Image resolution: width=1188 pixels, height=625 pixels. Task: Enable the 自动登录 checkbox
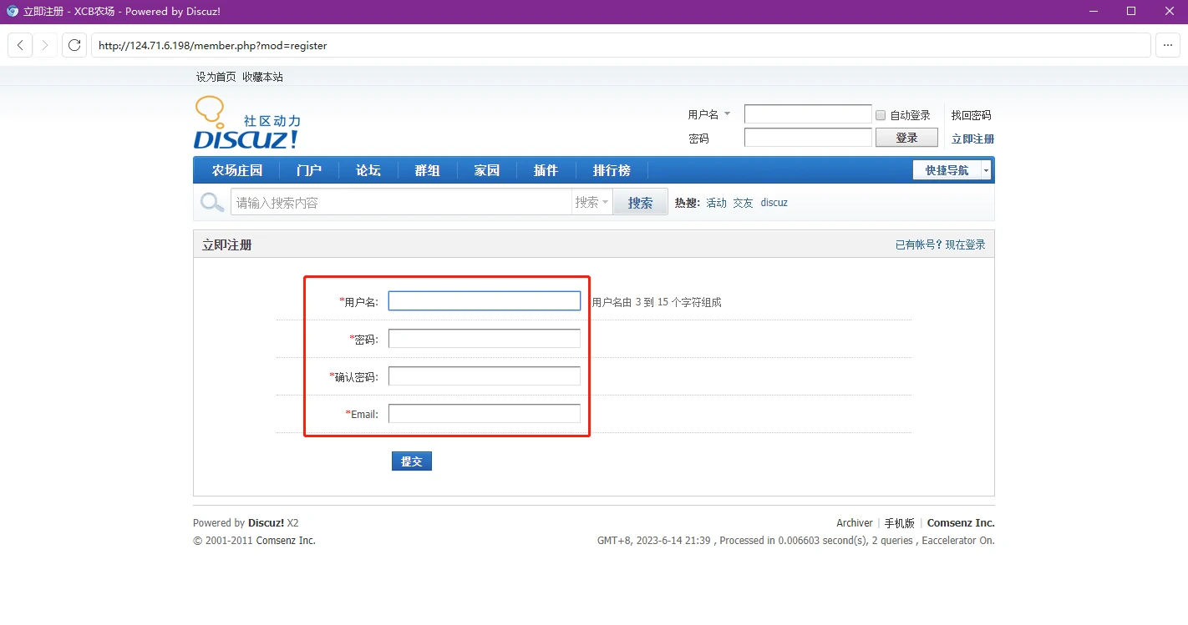pyautogui.click(x=881, y=115)
